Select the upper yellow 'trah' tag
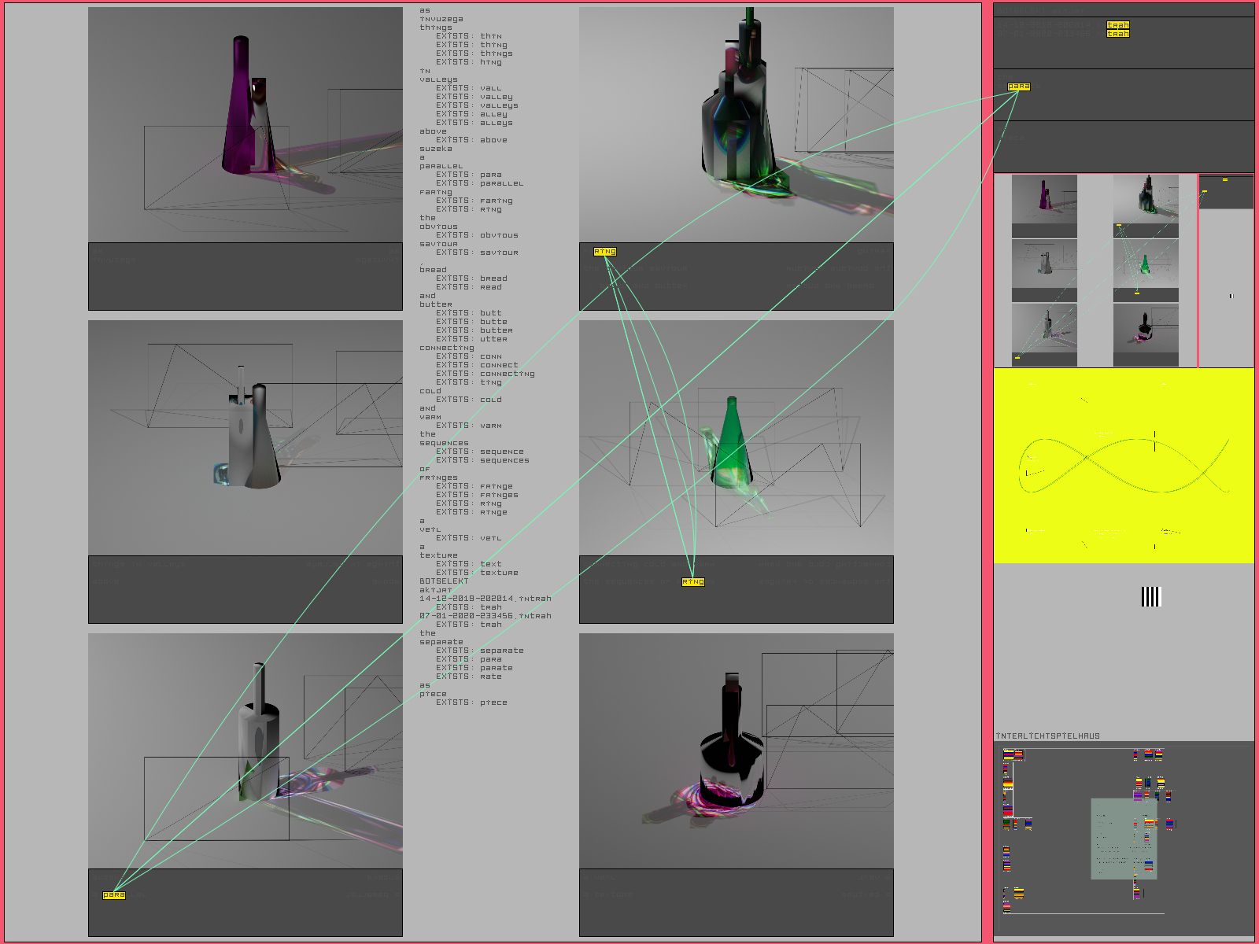The height and width of the screenshot is (944, 1259). click(x=1117, y=25)
